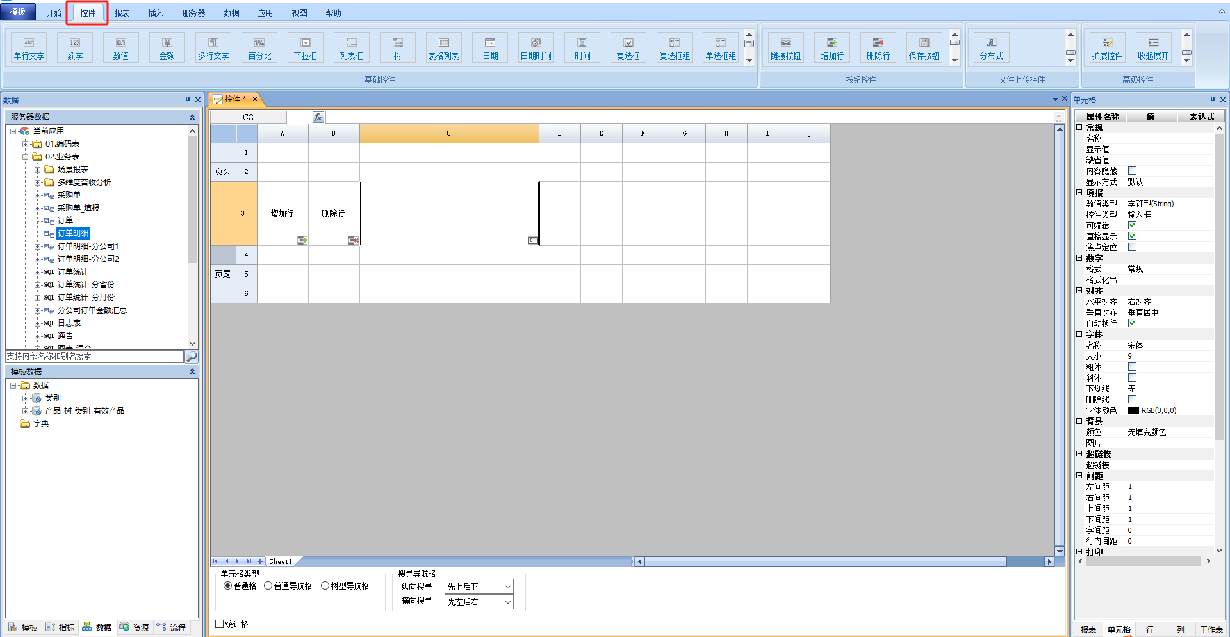1230x637 pixels.
Task: Switch to the 流程 bottom tab
Action: [x=172, y=627]
